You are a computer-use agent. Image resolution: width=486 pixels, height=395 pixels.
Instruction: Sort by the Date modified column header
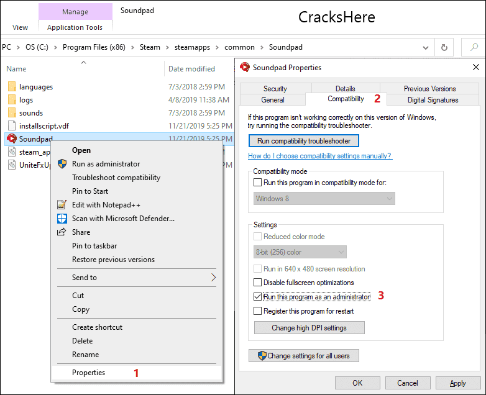pos(191,69)
